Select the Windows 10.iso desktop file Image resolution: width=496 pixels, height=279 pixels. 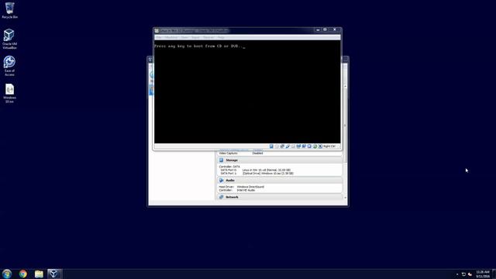[9, 93]
